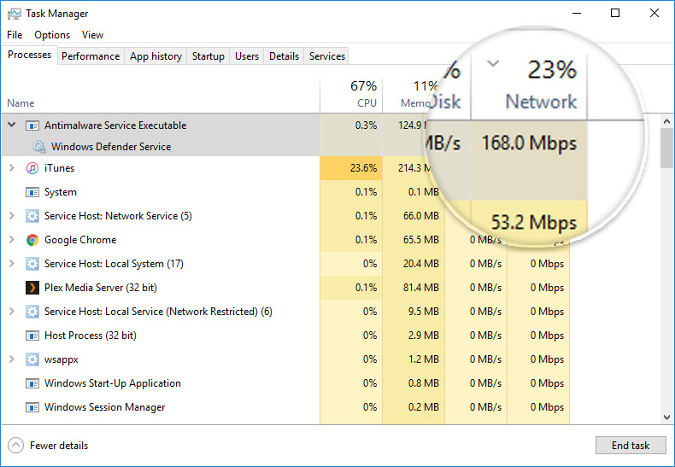Expand Service Host: Local Service (Network Restricted)
Image resolution: width=675 pixels, height=467 pixels.
click(12, 311)
